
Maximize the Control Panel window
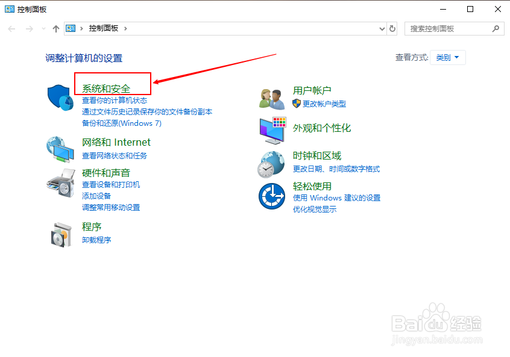470,9
